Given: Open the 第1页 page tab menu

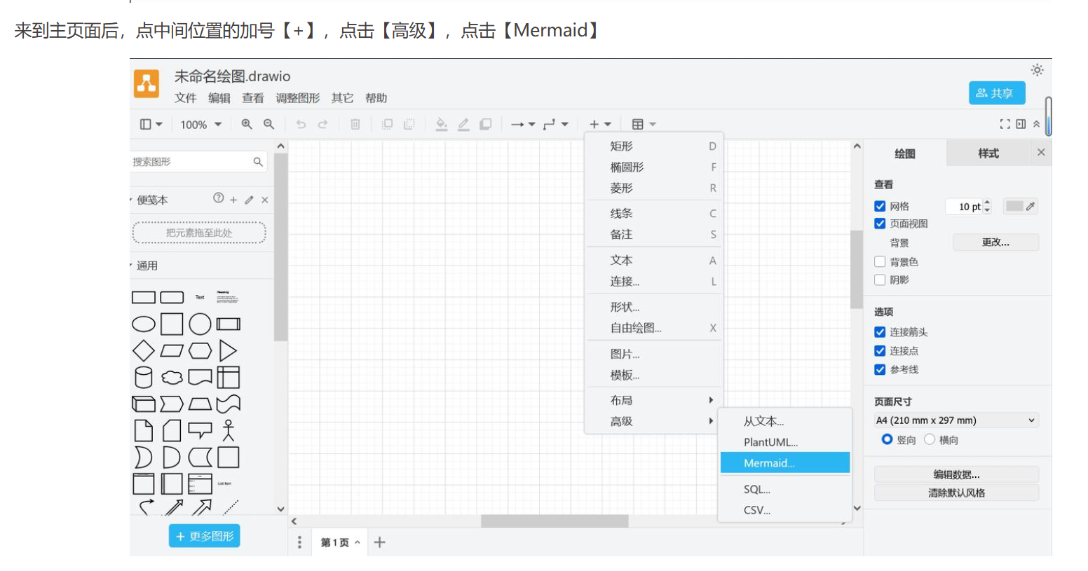Looking at the screenshot, I should (x=340, y=542).
